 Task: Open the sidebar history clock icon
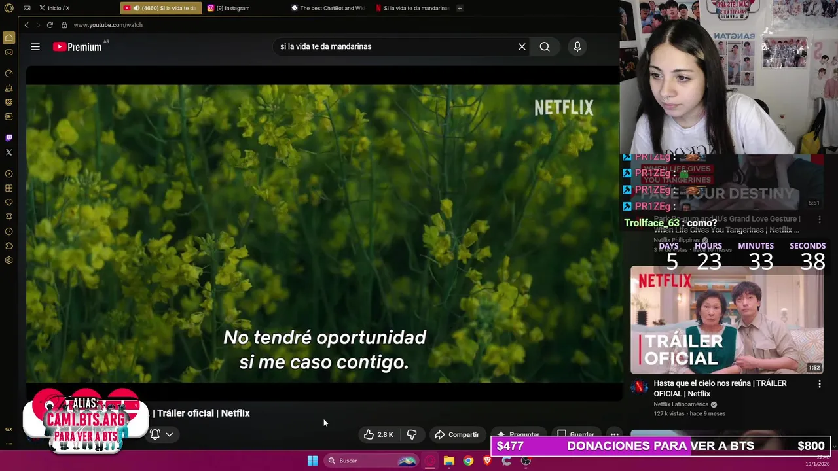tap(9, 232)
